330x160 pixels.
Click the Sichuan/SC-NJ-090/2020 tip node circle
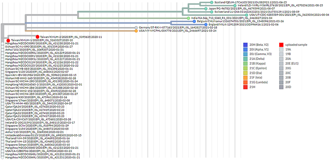(x=2, y=47)
